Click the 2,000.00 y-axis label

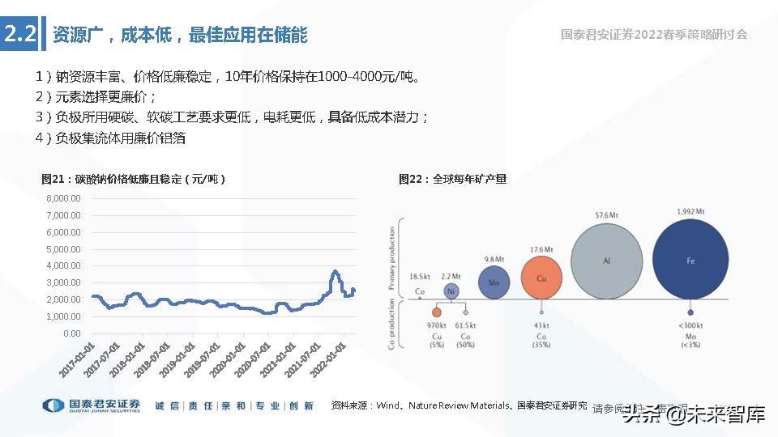(63, 299)
